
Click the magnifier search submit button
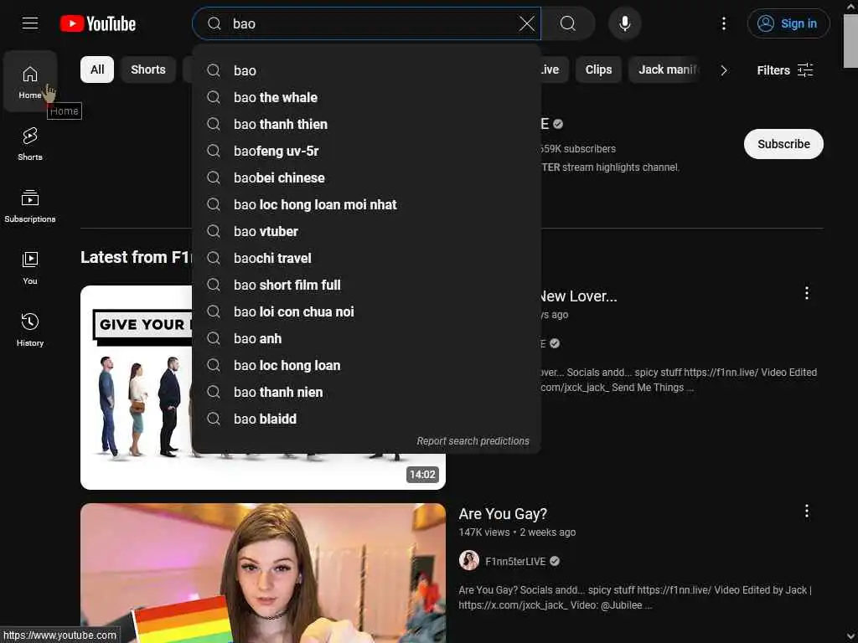click(x=568, y=23)
